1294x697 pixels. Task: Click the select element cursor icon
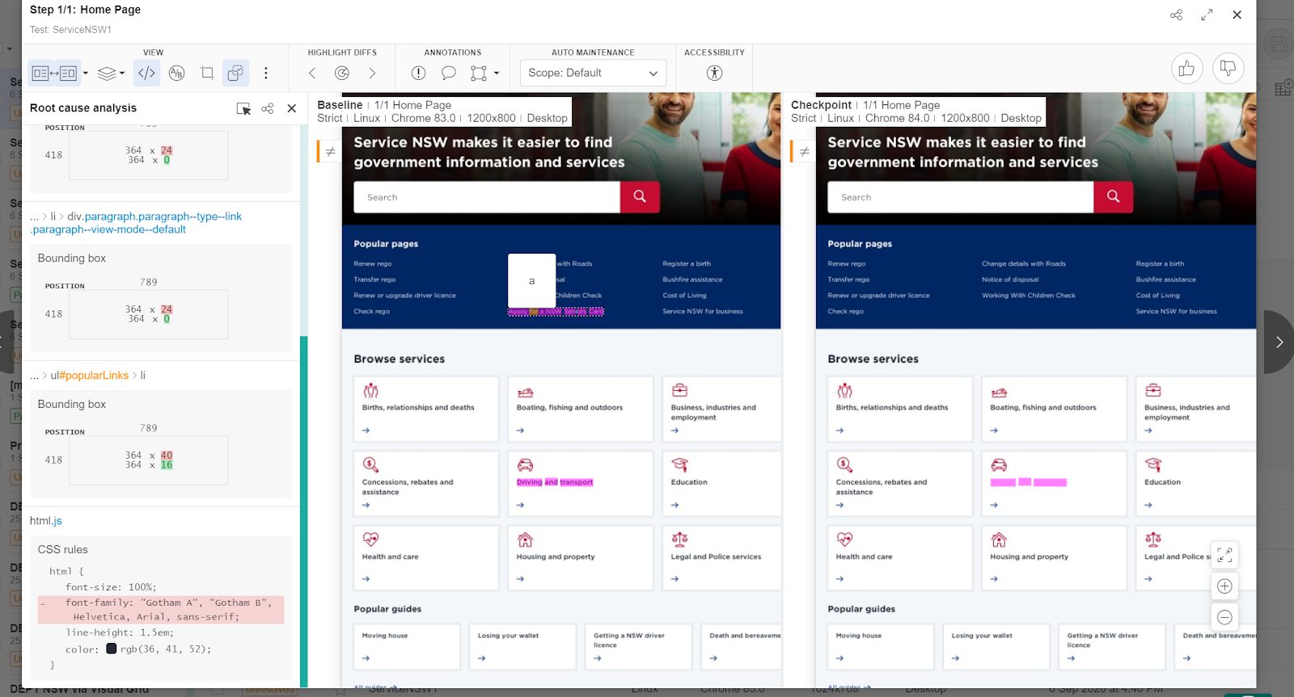tap(243, 108)
